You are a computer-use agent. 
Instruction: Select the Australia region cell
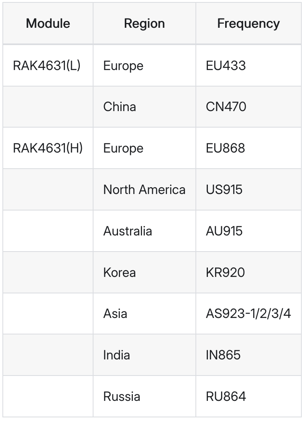pos(128,231)
